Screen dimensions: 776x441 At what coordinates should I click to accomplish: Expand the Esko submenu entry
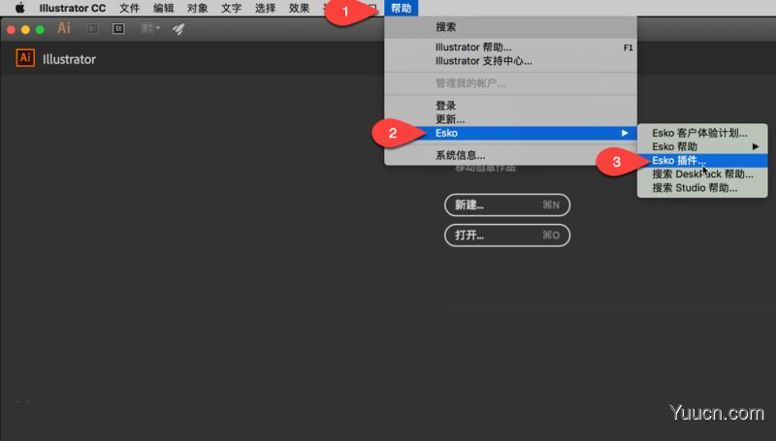[x=510, y=133]
